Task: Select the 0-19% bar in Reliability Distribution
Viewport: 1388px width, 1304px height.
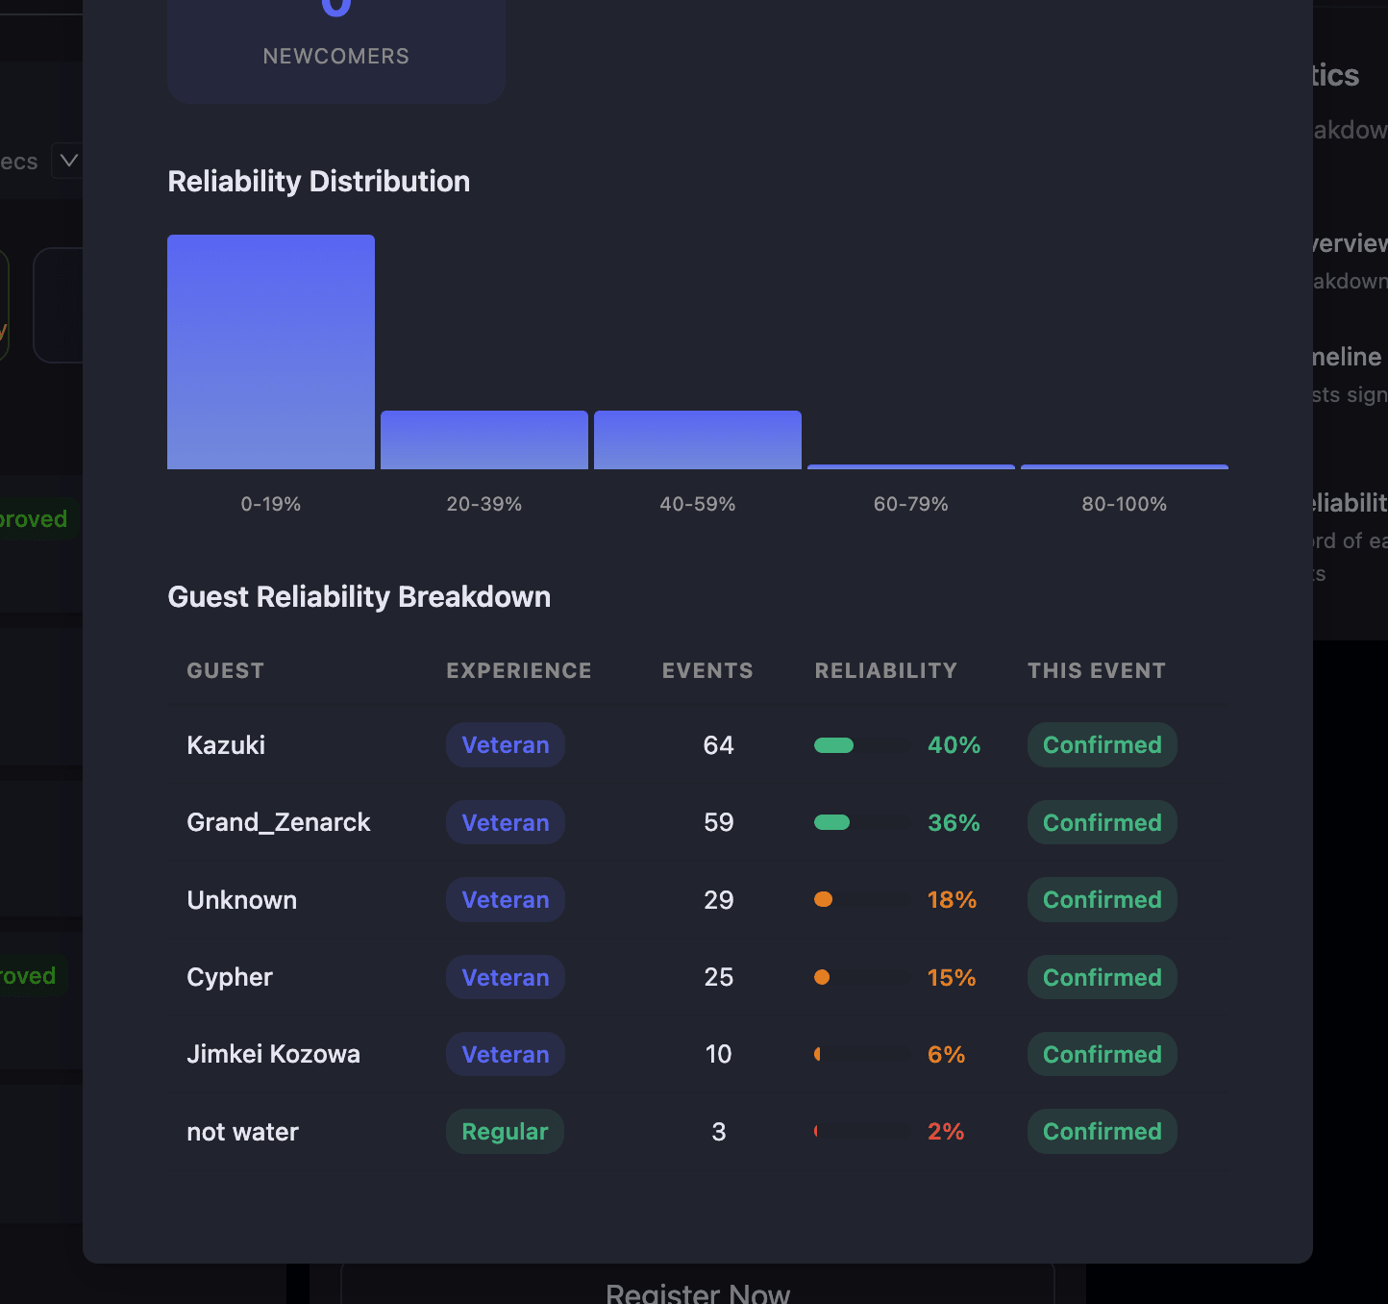Action: (x=270, y=351)
